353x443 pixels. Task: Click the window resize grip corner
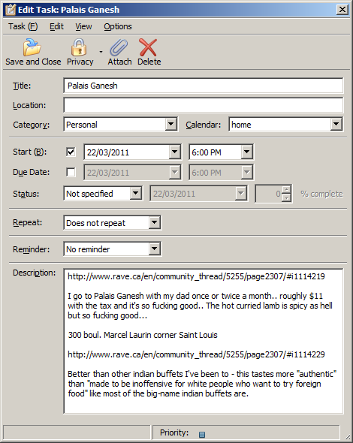tap(347, 436)
